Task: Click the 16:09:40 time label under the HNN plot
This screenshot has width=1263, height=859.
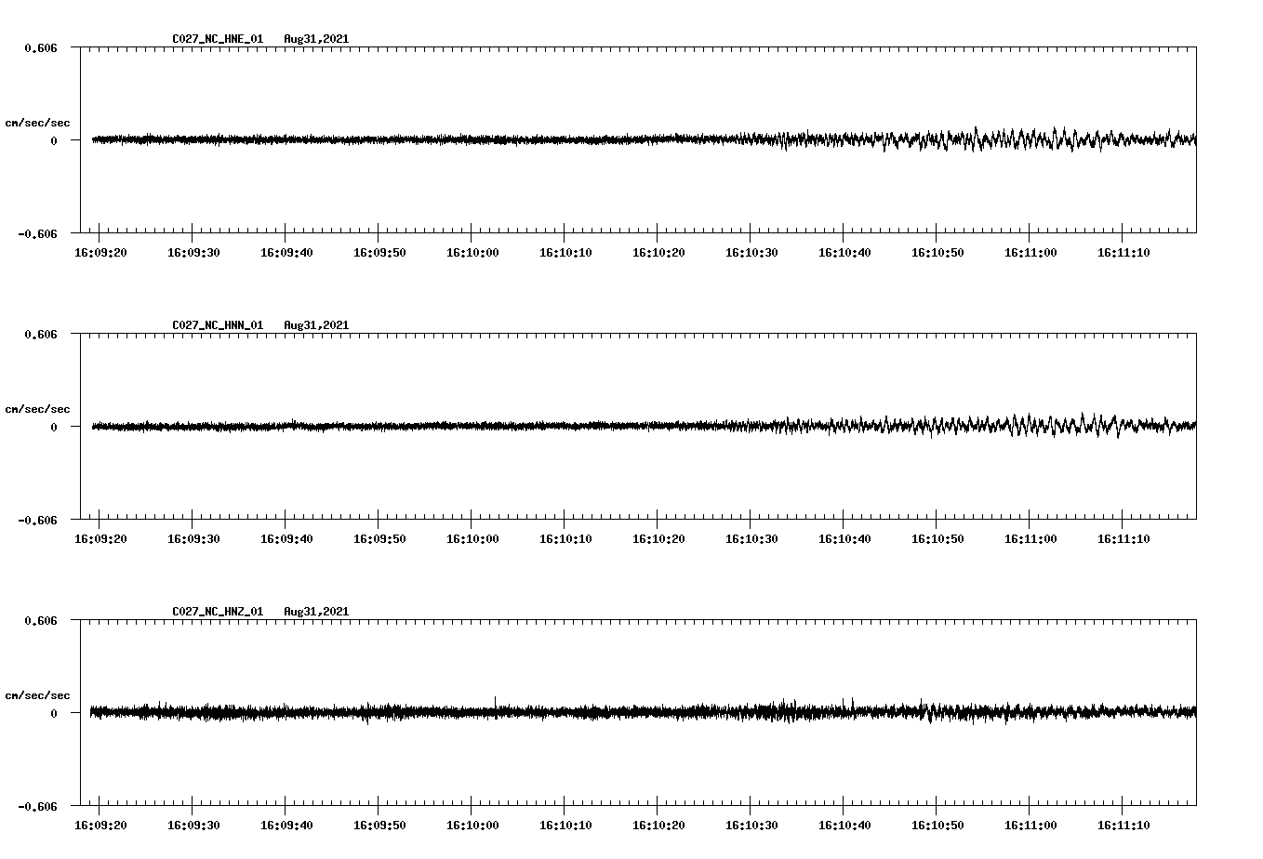Action: coord(286,539)
